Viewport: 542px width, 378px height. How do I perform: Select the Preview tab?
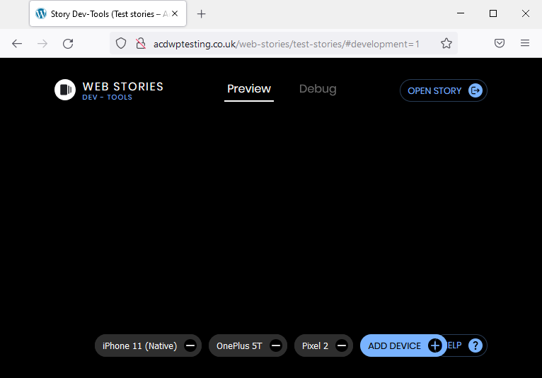coord(249,89)
